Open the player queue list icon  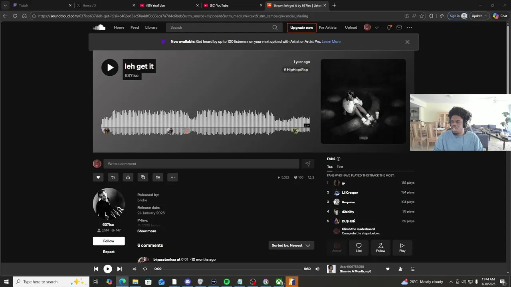point(413,269)
